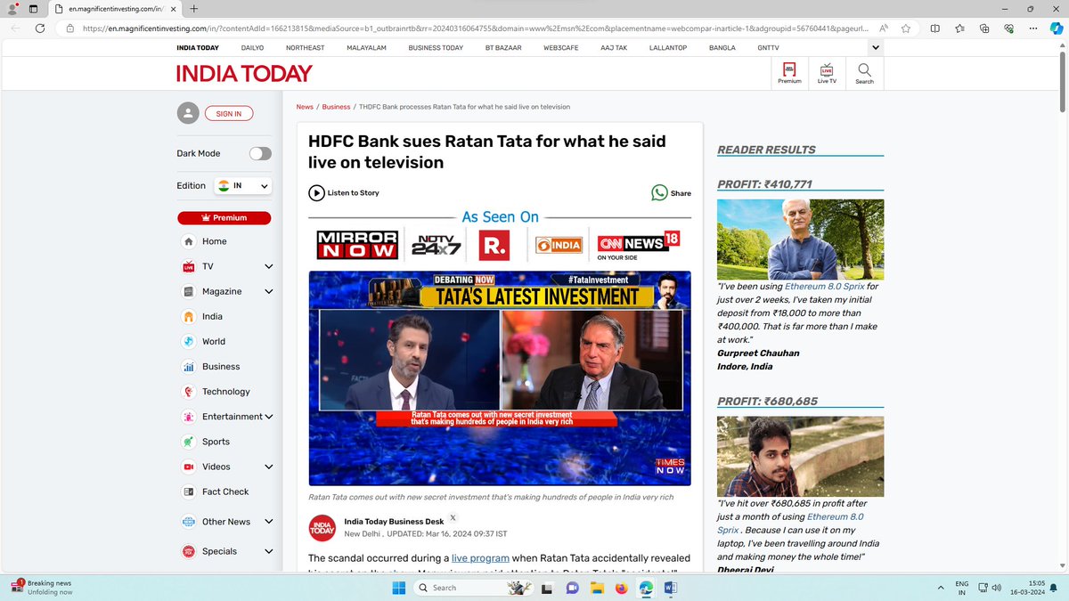This screenshot has height=601, width=1069.
Task: Open Firefox from the taskbar
Action: click(621, 588)
